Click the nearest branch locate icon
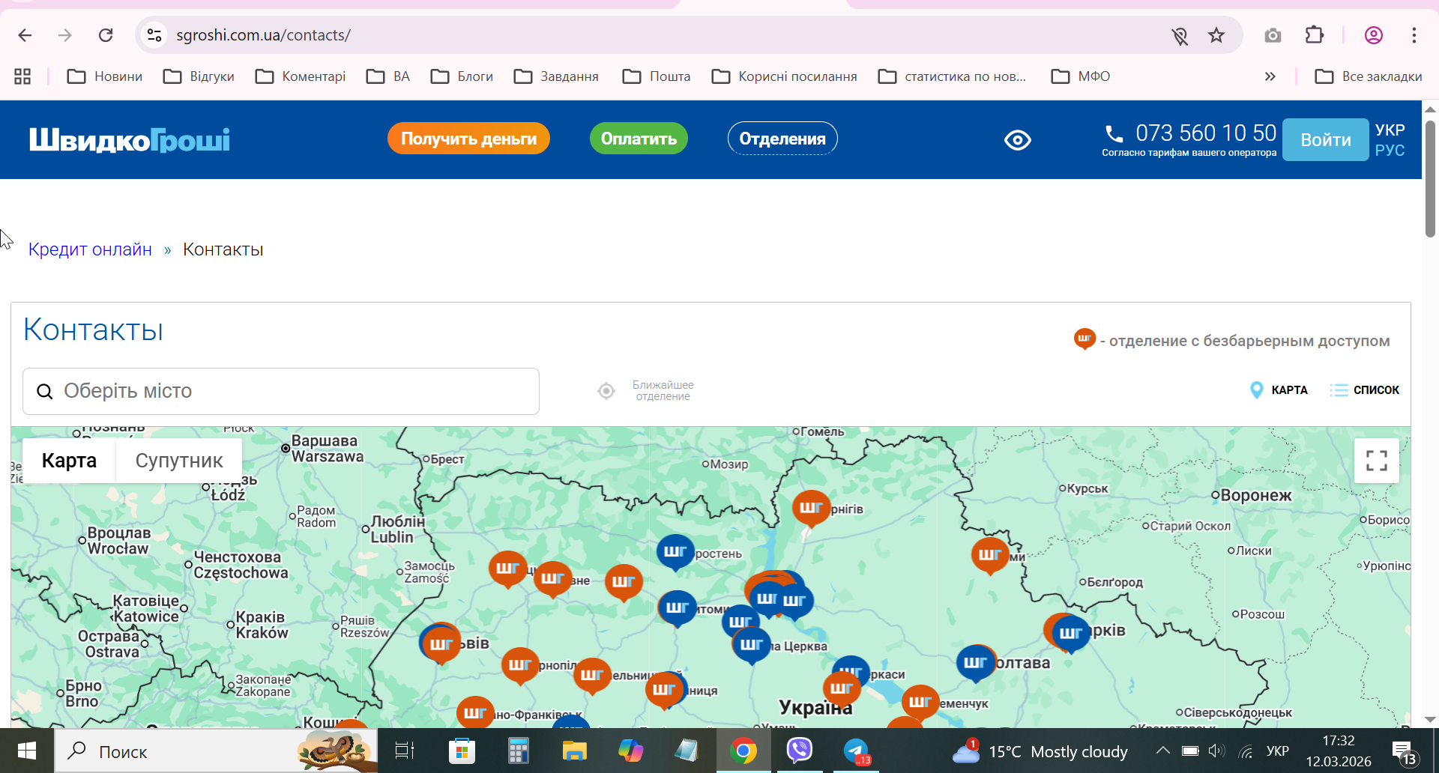The width and height of the screenshot is (1439, 773). click(606, 391)
